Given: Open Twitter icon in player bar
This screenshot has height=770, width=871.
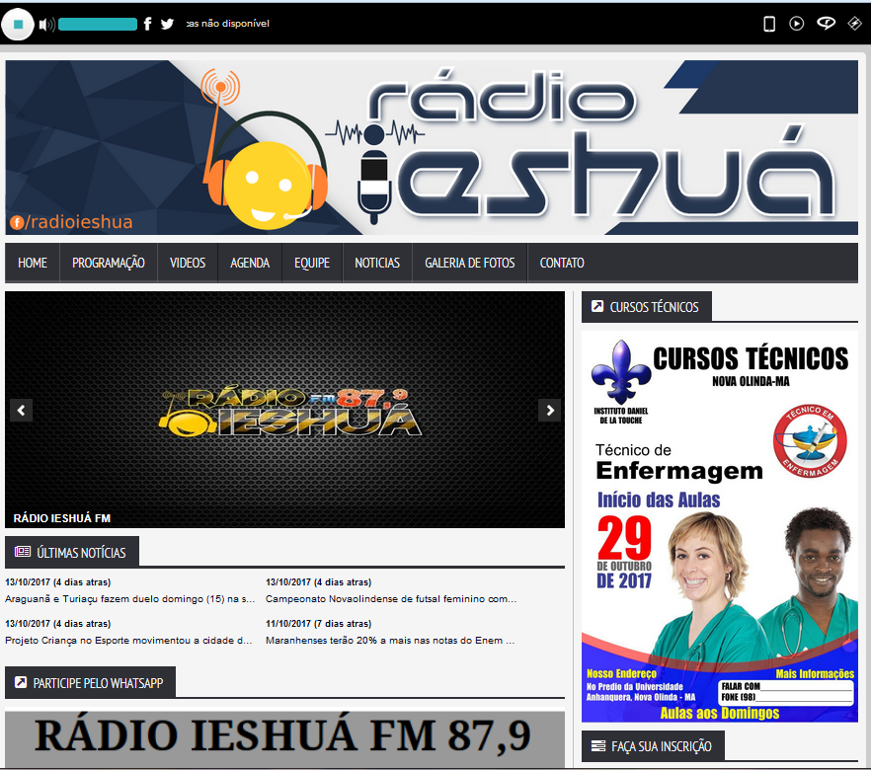Looking at the screenshot, I should pos(168,24).
